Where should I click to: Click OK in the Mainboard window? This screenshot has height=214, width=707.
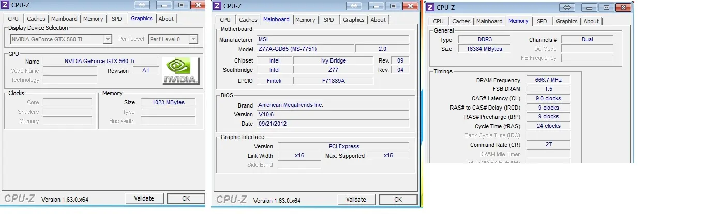click(398, 200)
